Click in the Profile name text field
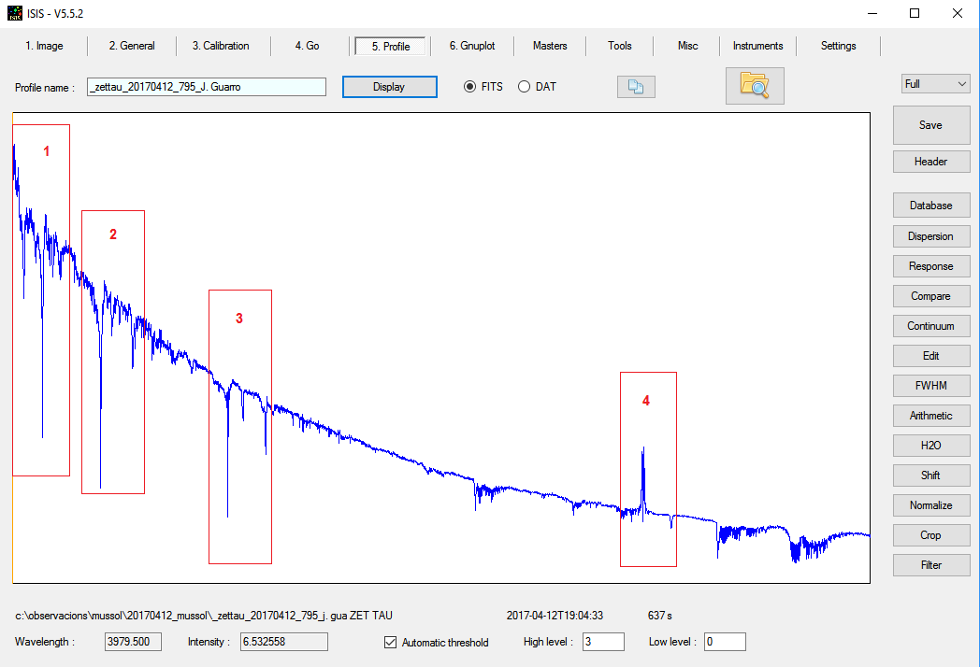The width and height of the screenshot is (980, 667). [206, 87]
